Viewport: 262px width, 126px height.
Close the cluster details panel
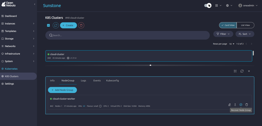(x=249, y=71)
